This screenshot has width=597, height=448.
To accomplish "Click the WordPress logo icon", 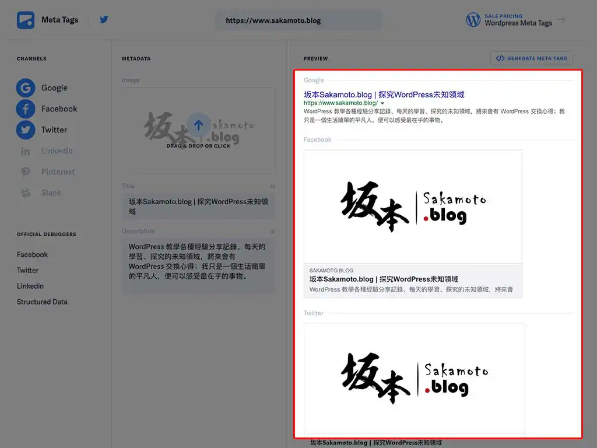I will click(473, 20).
